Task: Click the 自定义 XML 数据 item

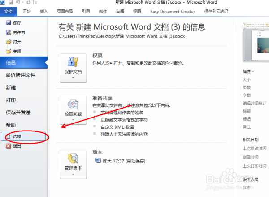Action: pos(117,127)
